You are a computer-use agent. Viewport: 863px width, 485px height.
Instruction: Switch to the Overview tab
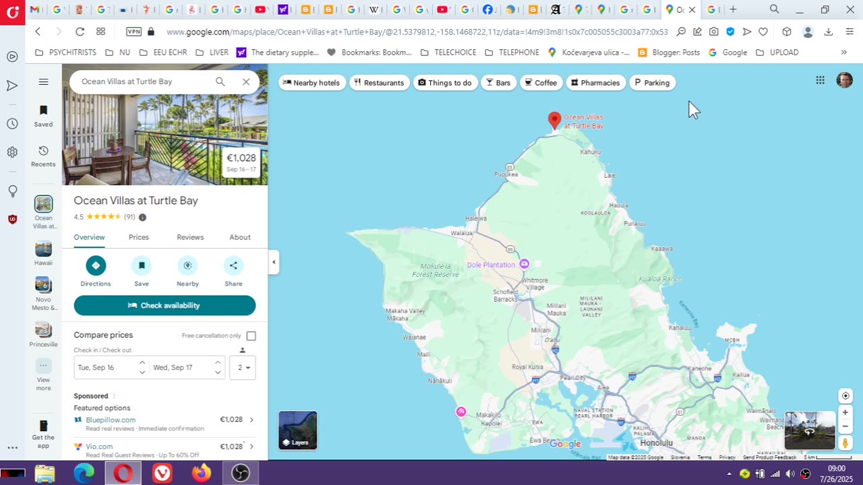pos(89,237)
